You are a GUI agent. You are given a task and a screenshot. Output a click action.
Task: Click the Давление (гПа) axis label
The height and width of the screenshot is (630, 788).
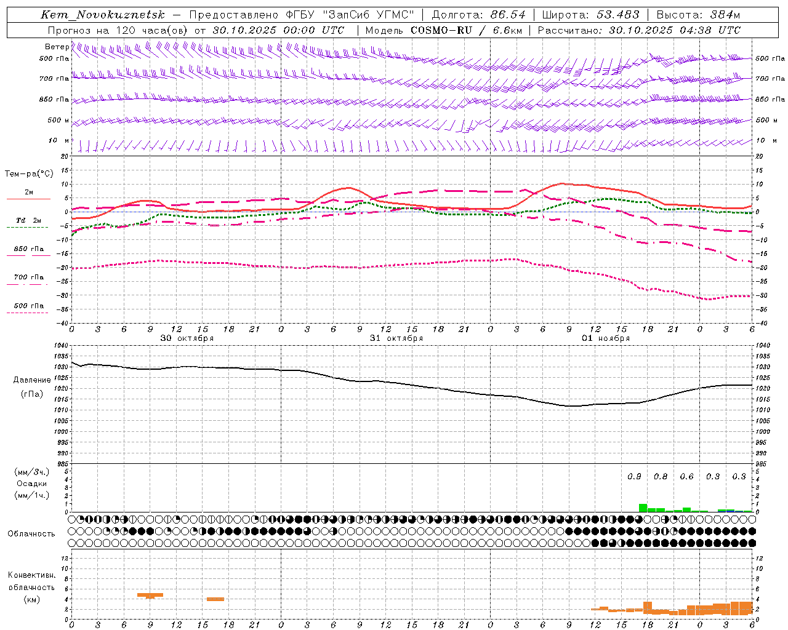tap(32, 387)
